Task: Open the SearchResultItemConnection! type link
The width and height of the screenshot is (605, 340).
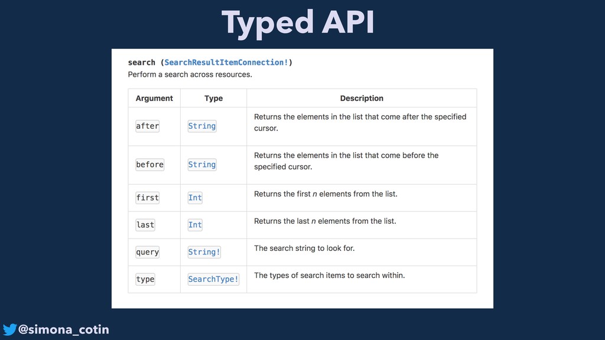Action: pos(226,63)
